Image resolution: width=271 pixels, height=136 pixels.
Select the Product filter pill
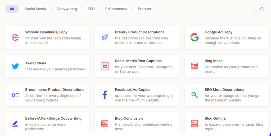(x=144, y=9)
